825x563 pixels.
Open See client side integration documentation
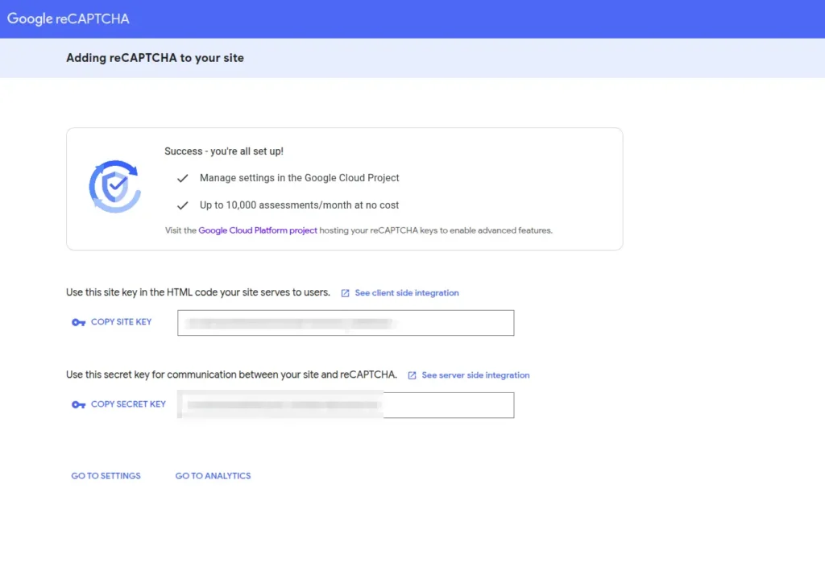click(x=406, y=293)
